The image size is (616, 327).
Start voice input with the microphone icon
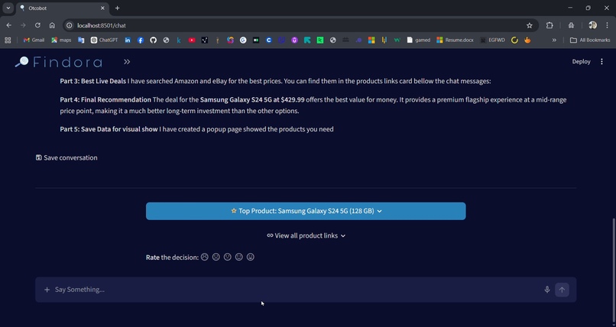point(547,290)
